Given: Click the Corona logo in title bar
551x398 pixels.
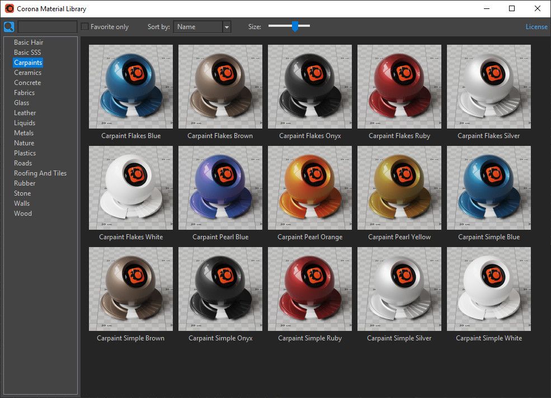Looking at the screenshot, I should tap(10, 9).
